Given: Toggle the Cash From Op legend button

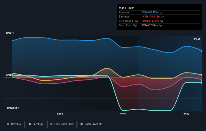Looking at the screenshot, I should tap(91, 124).
